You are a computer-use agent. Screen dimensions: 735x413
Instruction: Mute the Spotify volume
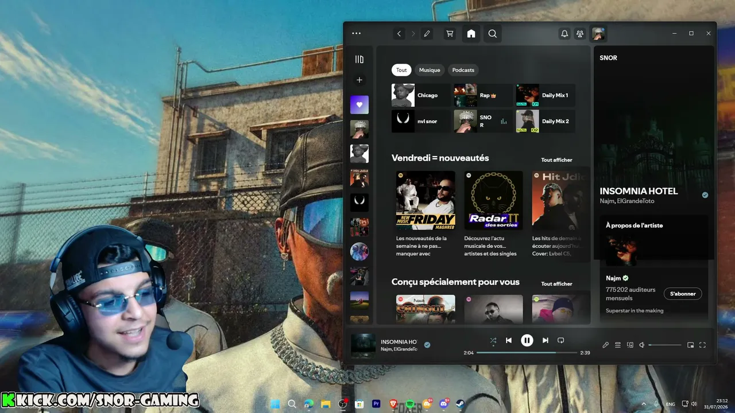coord(642,345)
